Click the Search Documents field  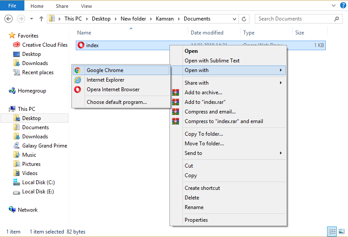[x=296, y=19]
